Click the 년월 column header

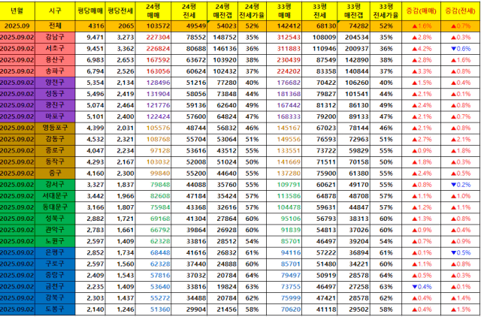point(17,11)
